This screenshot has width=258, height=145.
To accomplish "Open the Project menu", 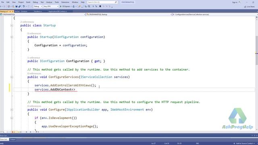I will (21, 2).
